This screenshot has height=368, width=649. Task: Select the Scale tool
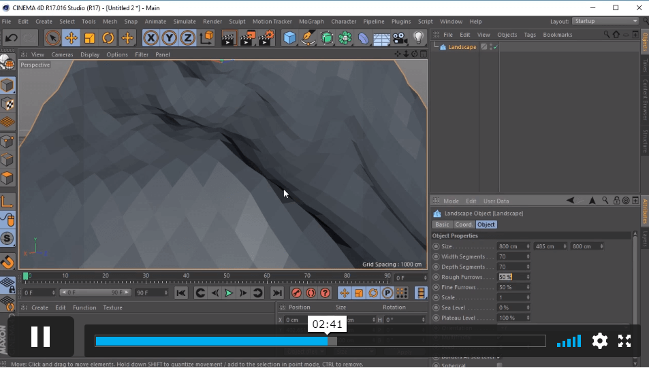[89, 38]
